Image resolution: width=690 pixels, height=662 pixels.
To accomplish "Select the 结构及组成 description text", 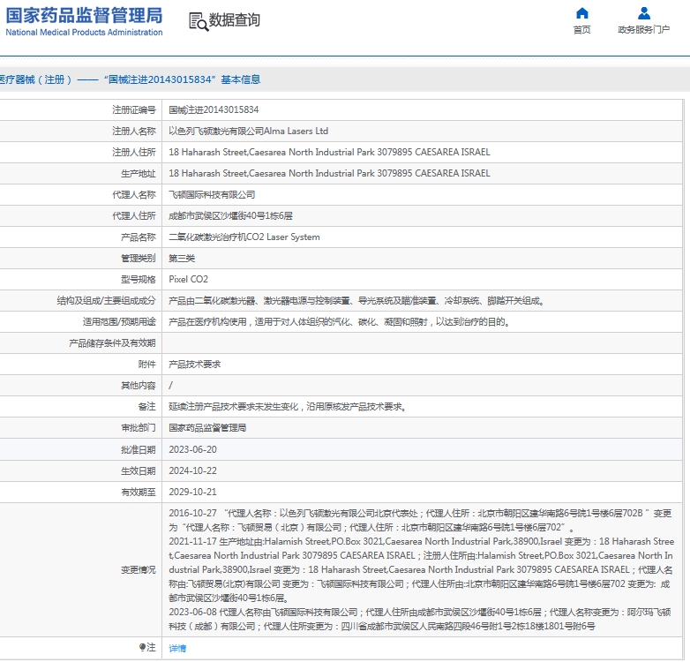I will click(356, 301).
